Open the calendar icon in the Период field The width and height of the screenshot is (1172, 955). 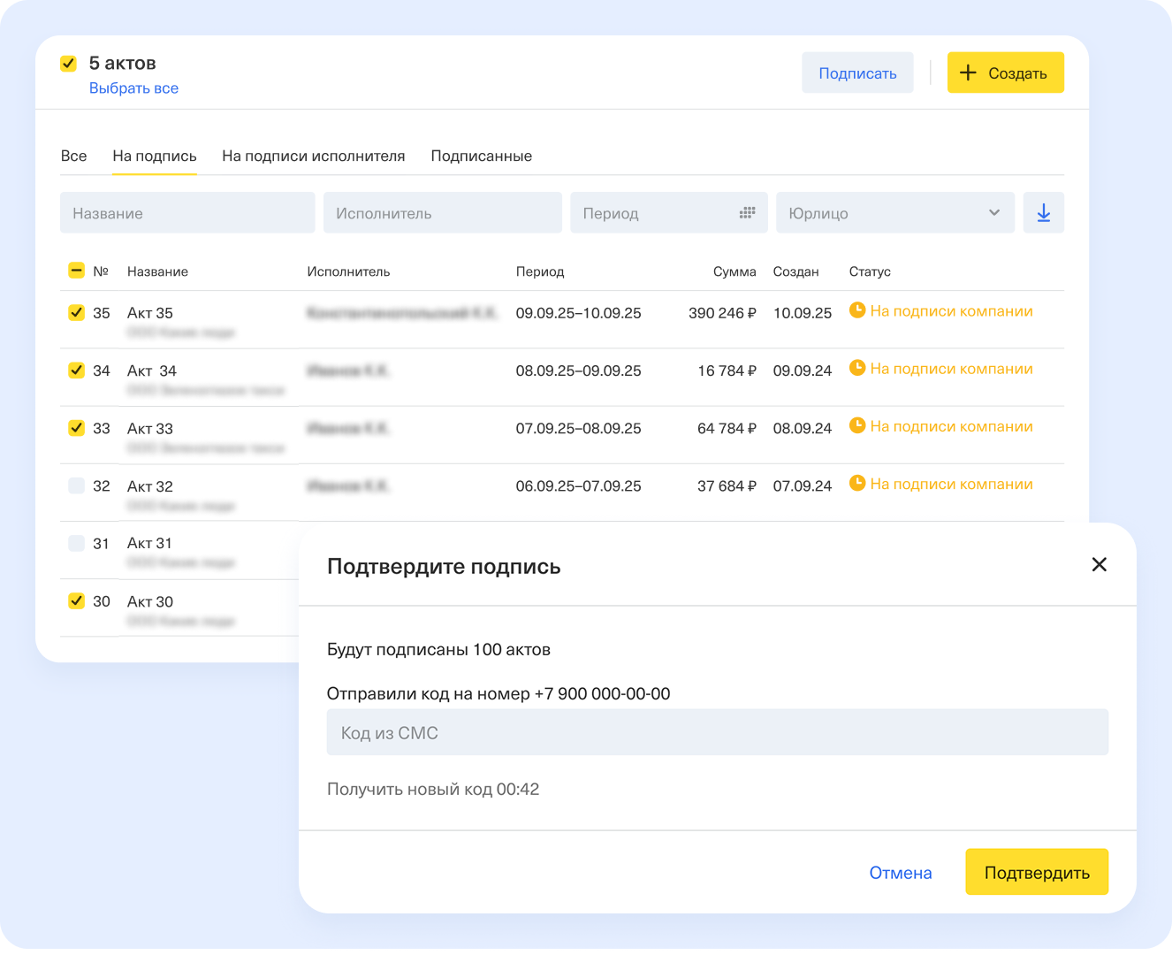click(x=747, y=212)
